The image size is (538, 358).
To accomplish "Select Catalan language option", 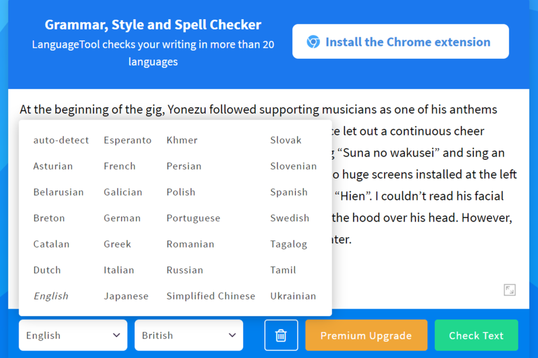I will [51, 244].
